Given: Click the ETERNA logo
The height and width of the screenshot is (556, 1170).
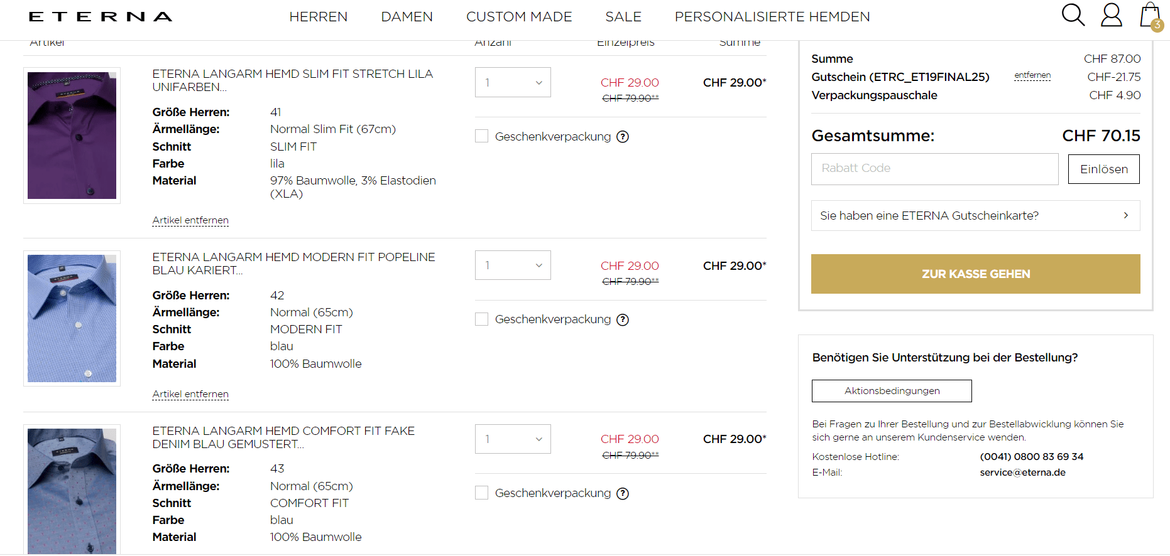Looking at the screenshot, I should (x=101, y=17).
